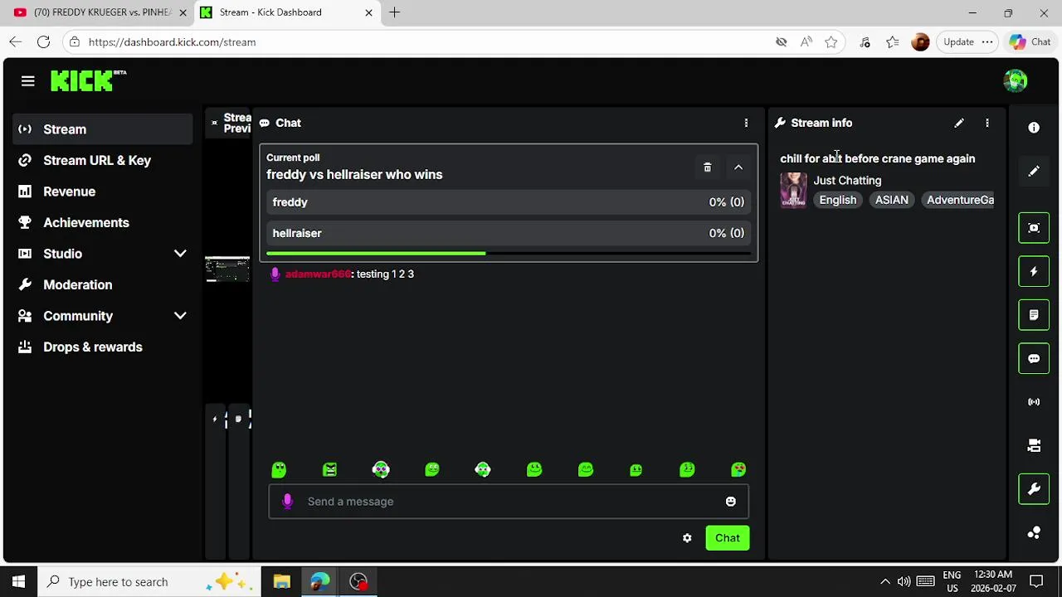The width and height of the screenshot is (1062, 597).
Task: Expand the Studio section in sidebar
Action: (x=180, y=254)
